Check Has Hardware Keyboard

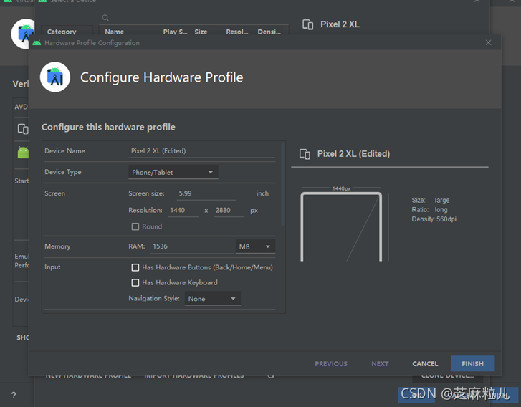click(x=135, y=283)
